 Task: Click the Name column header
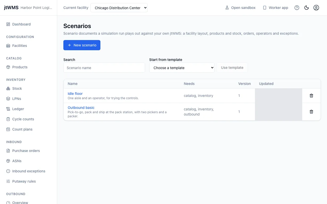point(73,84)
